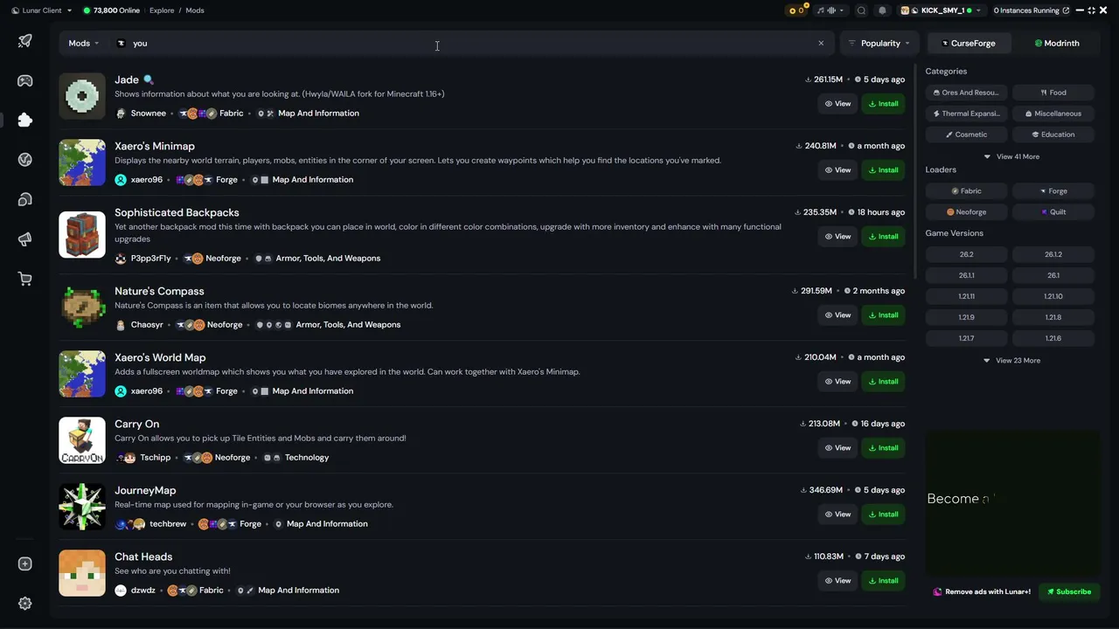Select the puzzle-piece mods icon in sidebar
This screenshot has width=1119, height=629.
tap(24, 120)
